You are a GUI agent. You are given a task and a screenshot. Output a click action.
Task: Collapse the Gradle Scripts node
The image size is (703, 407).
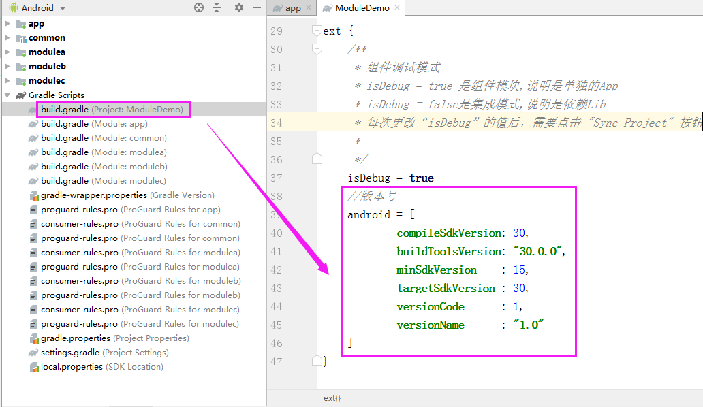click(7, 95)
